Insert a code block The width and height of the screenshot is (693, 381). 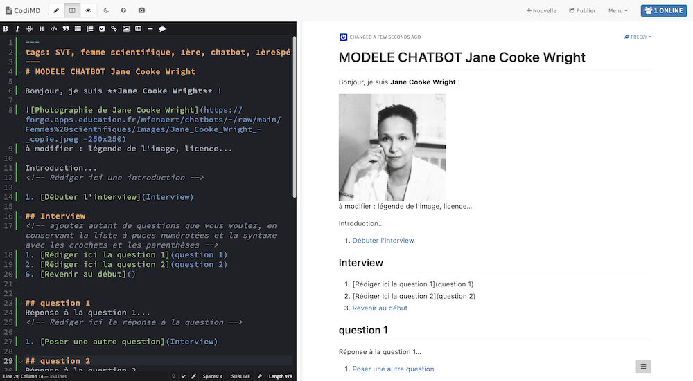click(x=54, y=29)
